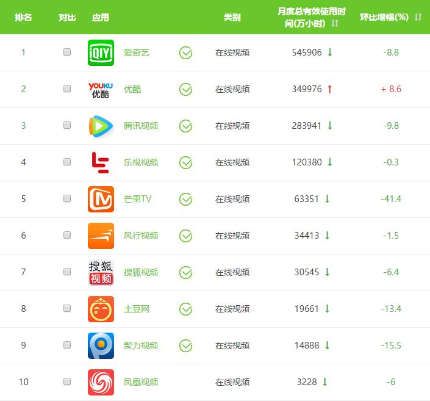This screenshot has width=430, height=401.
Task: Click verified checkmark beside 聚力视频
Action: point(185,345)
